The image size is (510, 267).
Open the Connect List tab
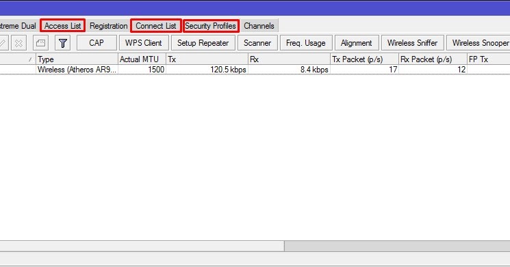click(x=156, y=26)
